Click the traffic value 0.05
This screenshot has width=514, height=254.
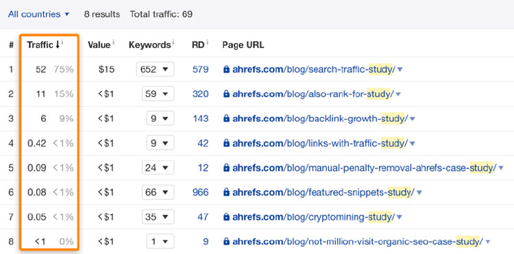[37, 217]
